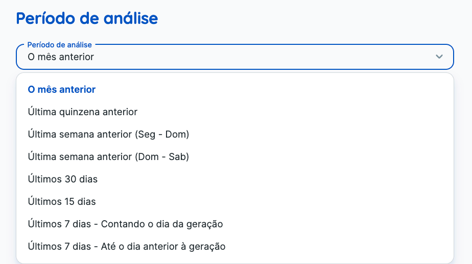Set the period to last week, Monday to Sunday

pos(108,135)
